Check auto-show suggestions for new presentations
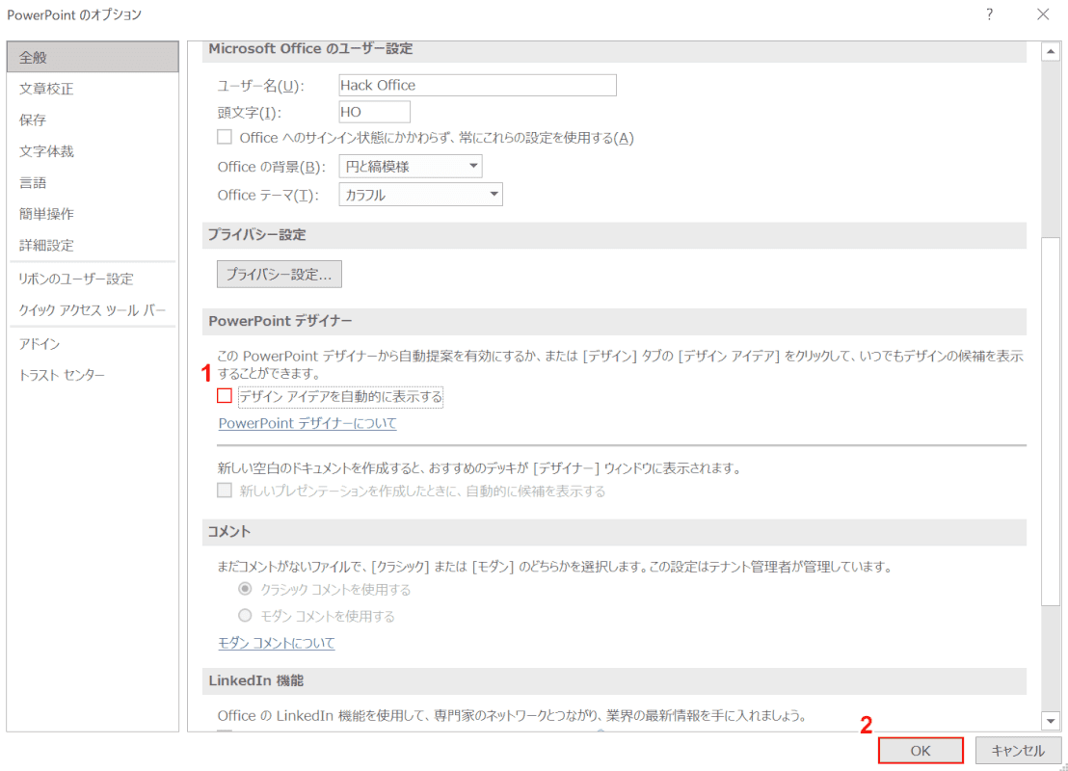The width and height of the screenshot is (1068, 771). (224, 491)
